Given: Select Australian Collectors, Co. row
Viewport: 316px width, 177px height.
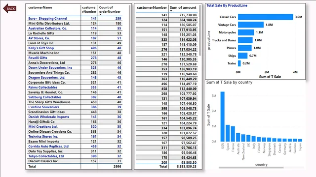Looking at the screenshot, I should pyautogui.click(x=75, y=29).
